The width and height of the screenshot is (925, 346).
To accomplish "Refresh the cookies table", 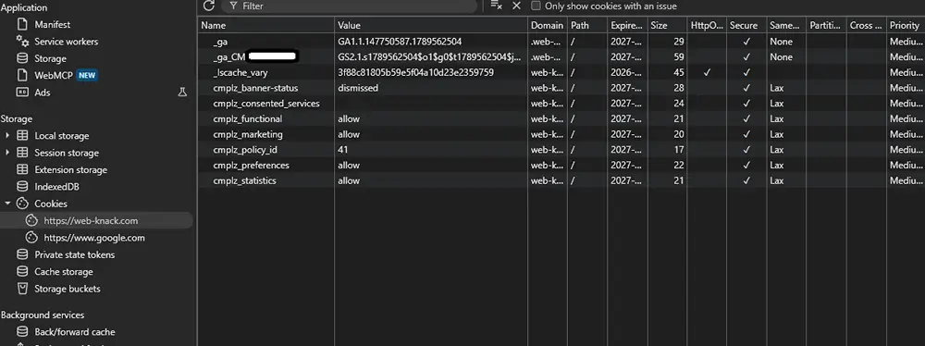I will click(x=208, y=6).
